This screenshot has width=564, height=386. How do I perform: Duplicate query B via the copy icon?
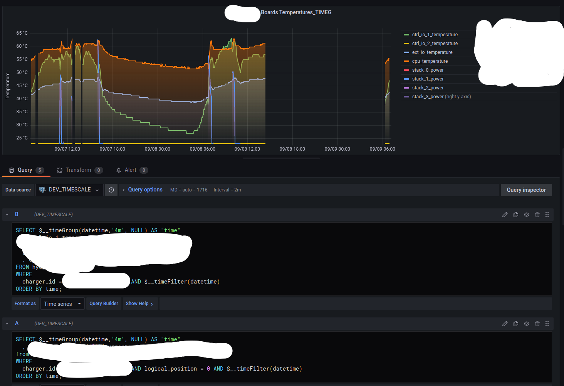point(516,214)
